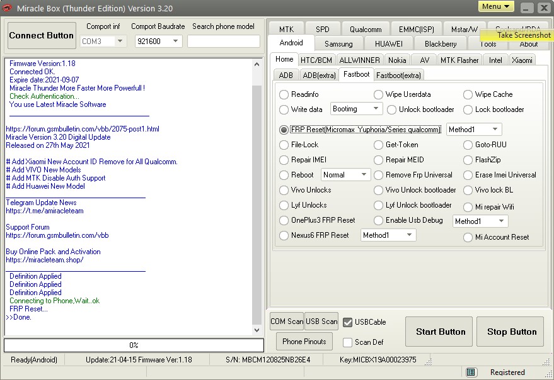Click the Start Button
Image resolution: width=554 pixels, height=380 pixels.
point(440,332)
